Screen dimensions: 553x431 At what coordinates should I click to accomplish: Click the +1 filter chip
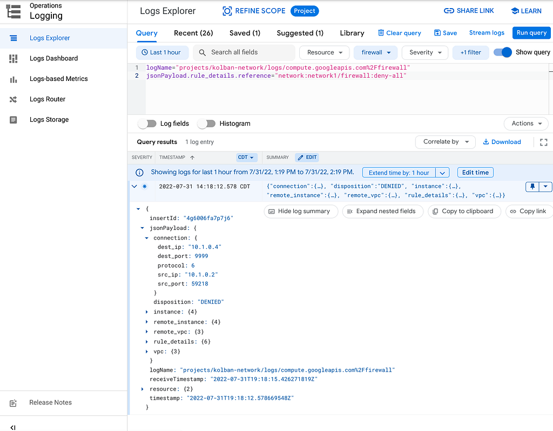470,52
